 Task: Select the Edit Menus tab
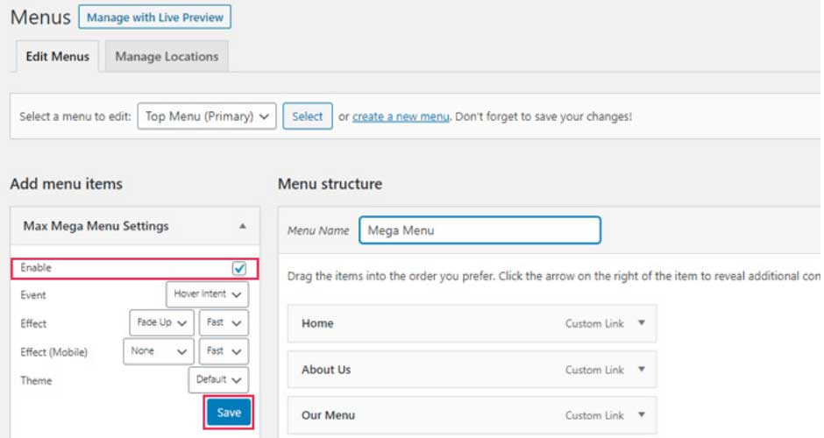57,57
